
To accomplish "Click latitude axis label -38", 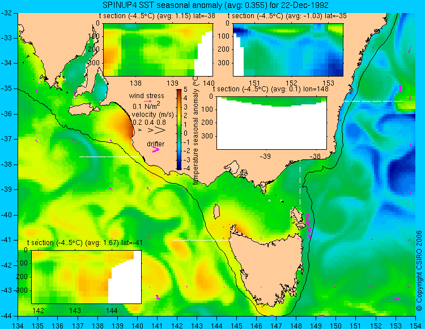I will 6,164.
